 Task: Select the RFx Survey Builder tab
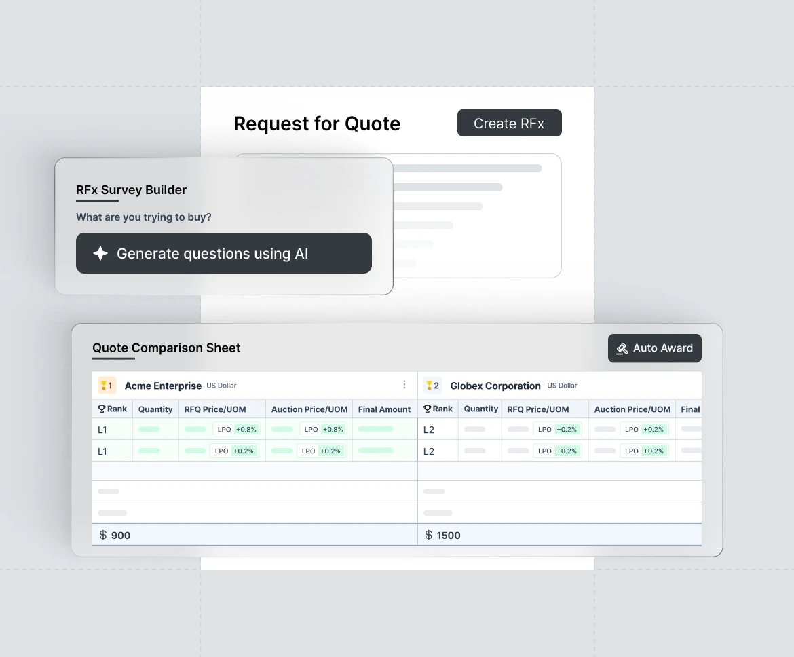(x=131, y=190)
